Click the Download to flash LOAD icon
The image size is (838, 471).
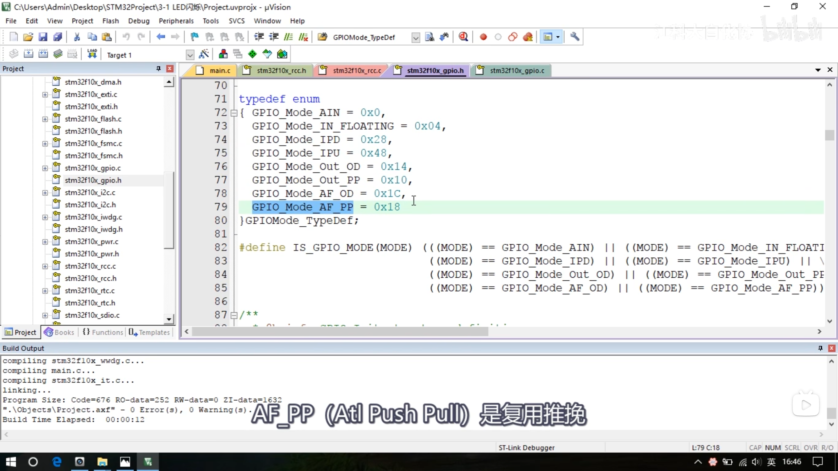[x=92, y=54]
